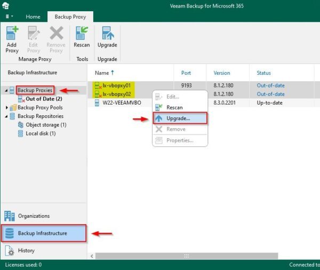Image resolution: width=320 pixels, height=270 pixels.
Task: Click the Backup Proxies server icon
Action: [x=12, y=90]
